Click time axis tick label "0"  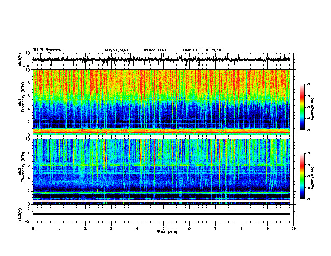pos(33,228)
